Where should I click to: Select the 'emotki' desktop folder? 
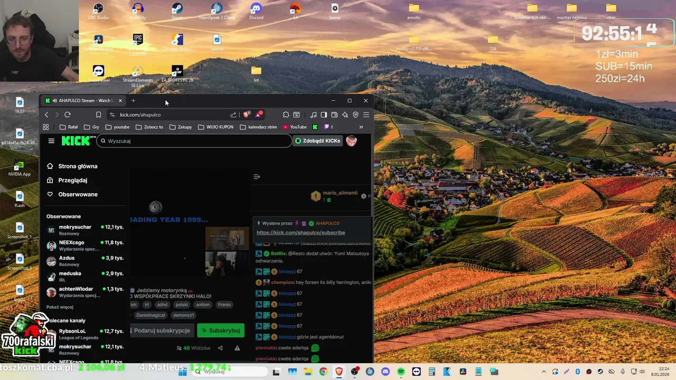(414, 12)
